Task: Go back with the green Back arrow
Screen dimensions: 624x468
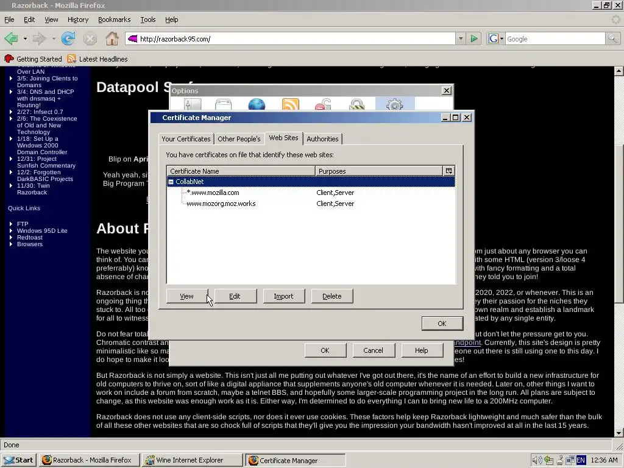Action: point(11,38)
